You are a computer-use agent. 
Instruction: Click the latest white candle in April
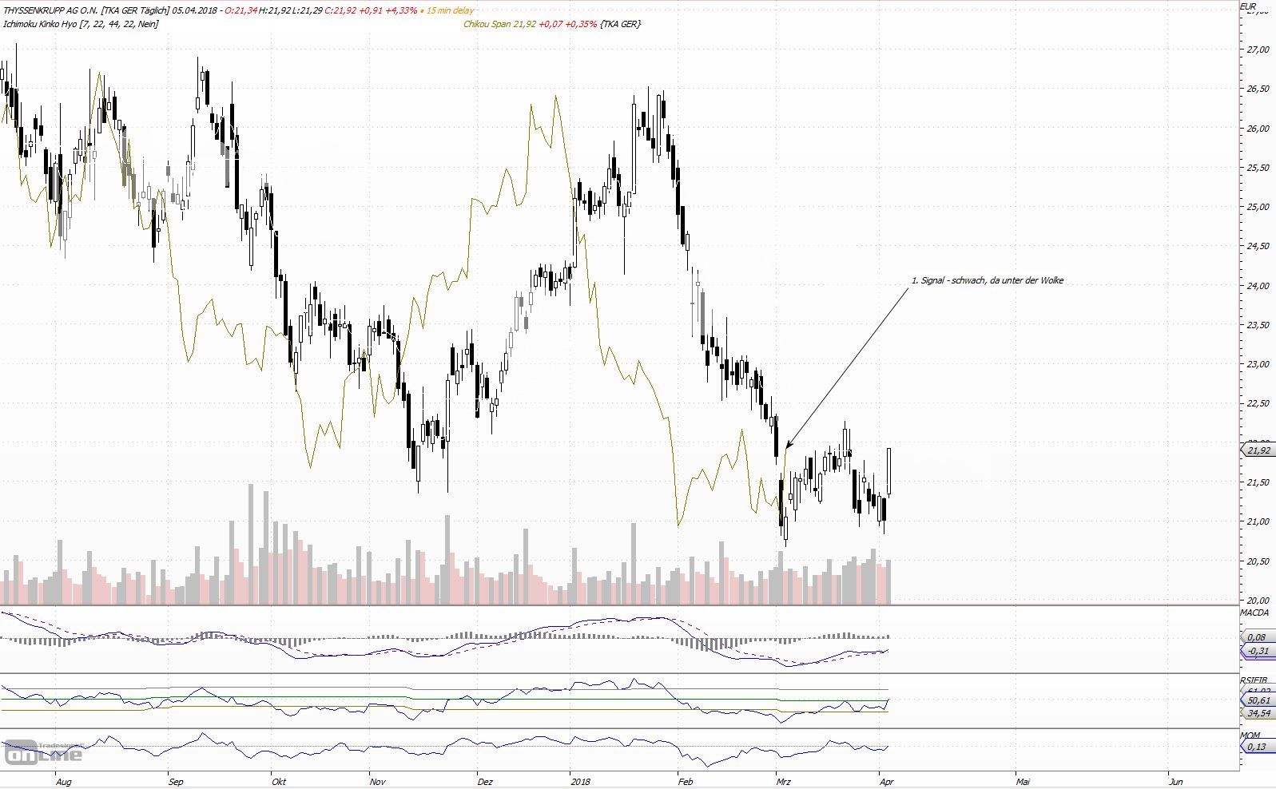pyautogui.click(x=889, y=472)
